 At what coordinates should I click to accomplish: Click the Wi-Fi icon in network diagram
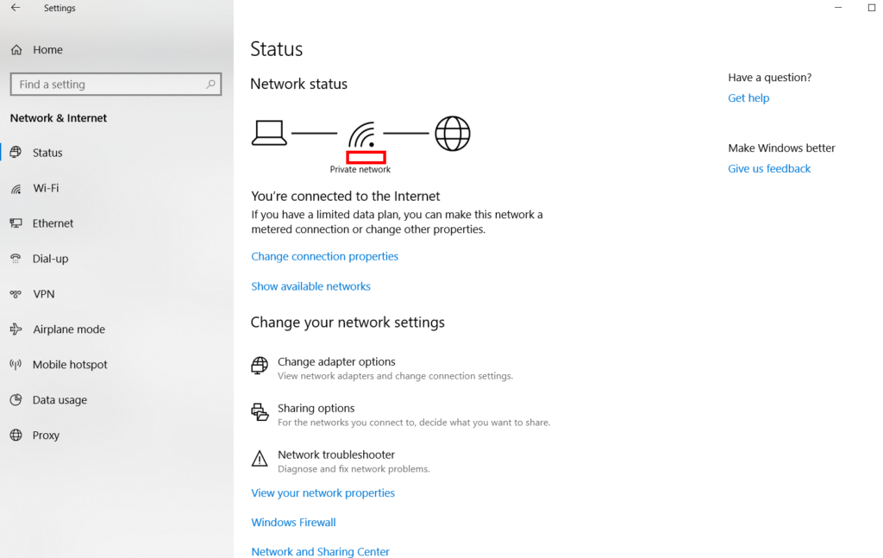coord(361,134)
